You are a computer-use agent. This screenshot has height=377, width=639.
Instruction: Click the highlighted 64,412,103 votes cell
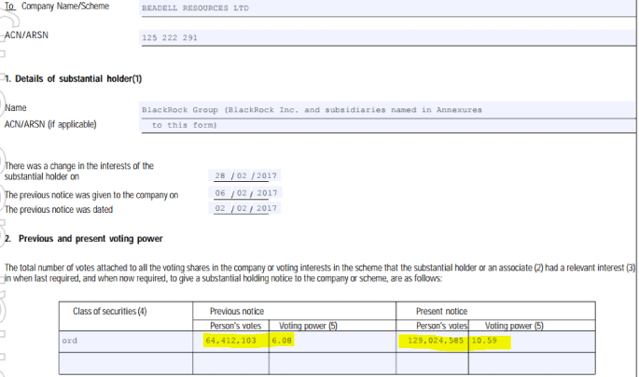[231, 342]
